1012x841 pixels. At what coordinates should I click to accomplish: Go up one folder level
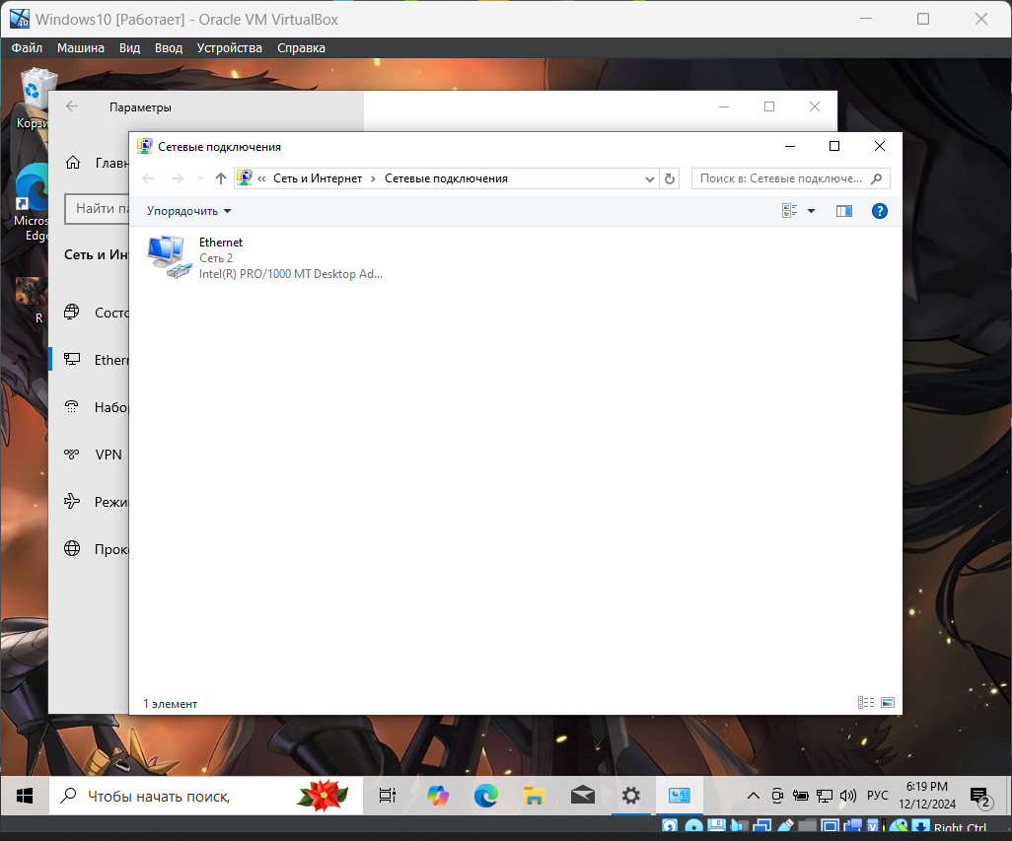pos(221,178)
